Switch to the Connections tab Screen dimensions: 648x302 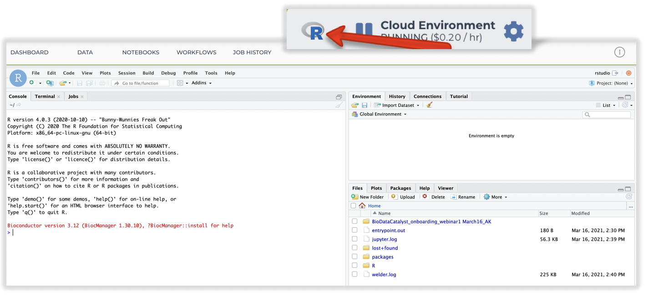427,96
